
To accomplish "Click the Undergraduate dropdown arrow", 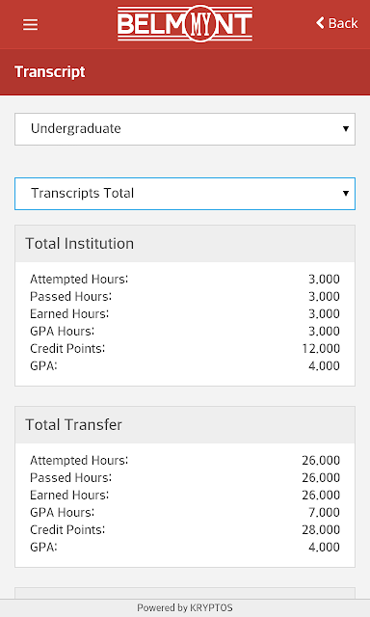I will (x=346, y=129).
